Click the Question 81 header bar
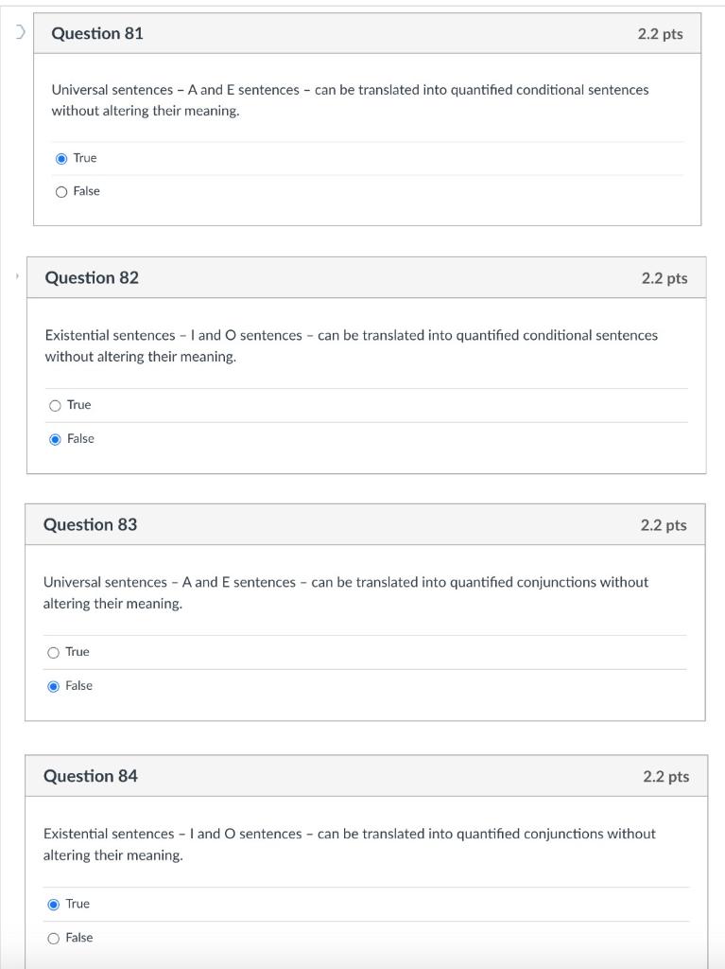Viewport: 725px width, 969px height. (369, 33)
